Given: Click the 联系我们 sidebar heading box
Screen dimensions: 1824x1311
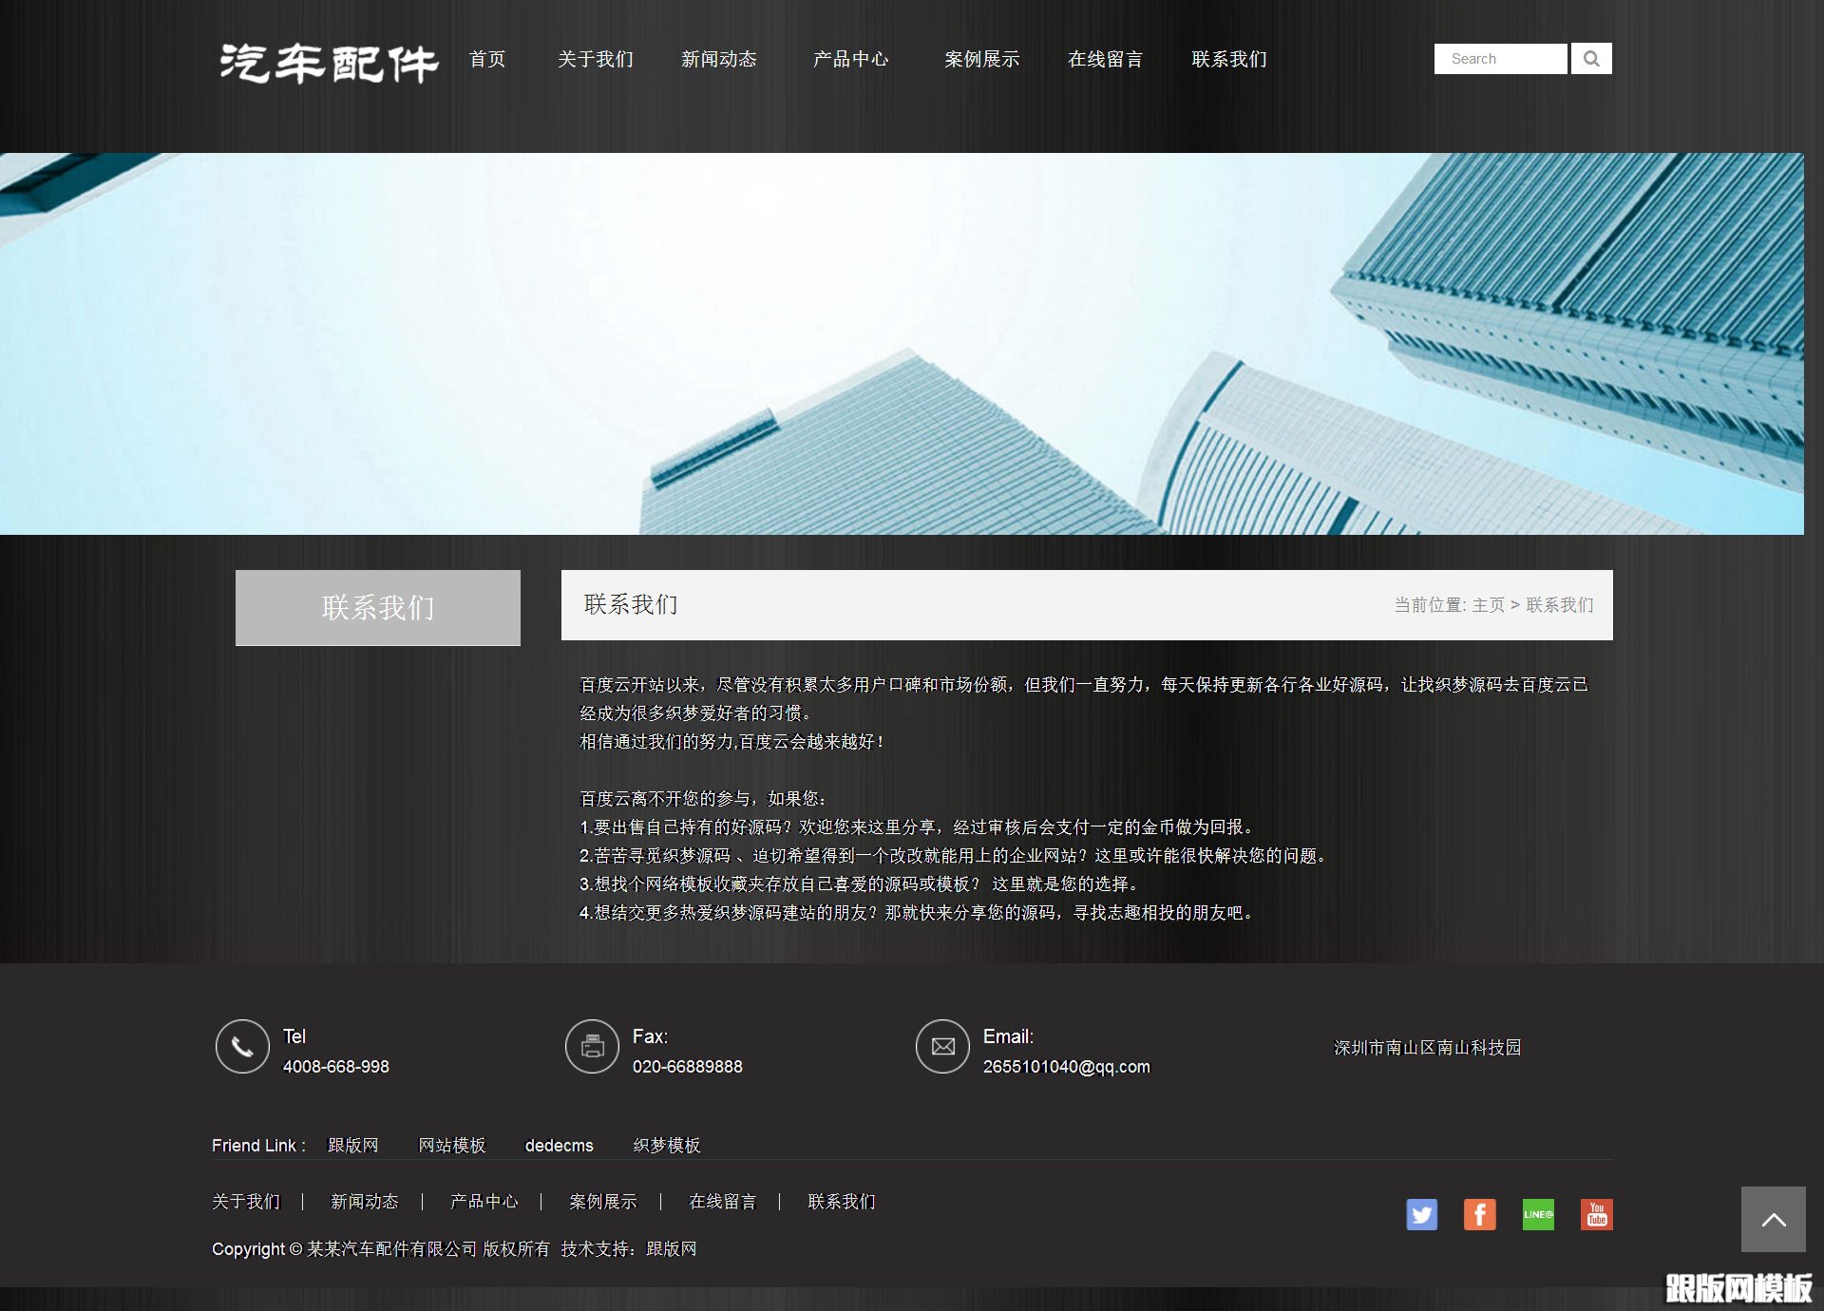Looking at the screenshot, I should [x=377, y=607].
